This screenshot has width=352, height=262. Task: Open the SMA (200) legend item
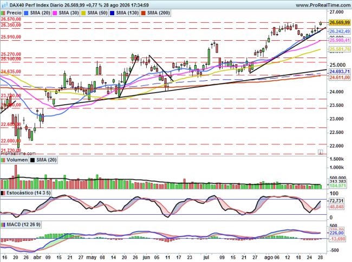pyautogui.click(x=155, y=13)
